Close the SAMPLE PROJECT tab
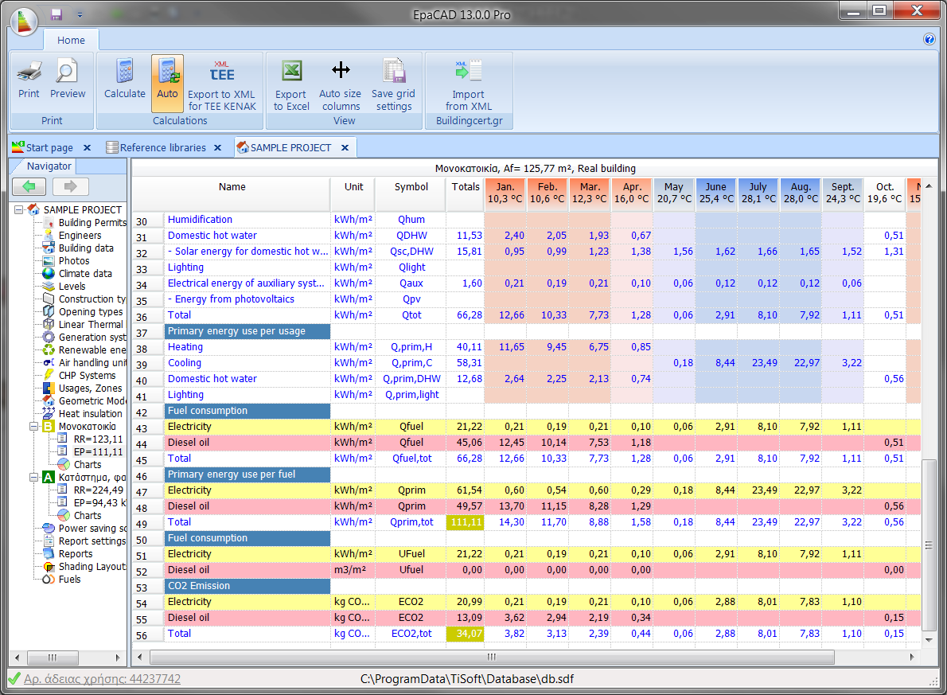947x695 pixels. point(345,148)
